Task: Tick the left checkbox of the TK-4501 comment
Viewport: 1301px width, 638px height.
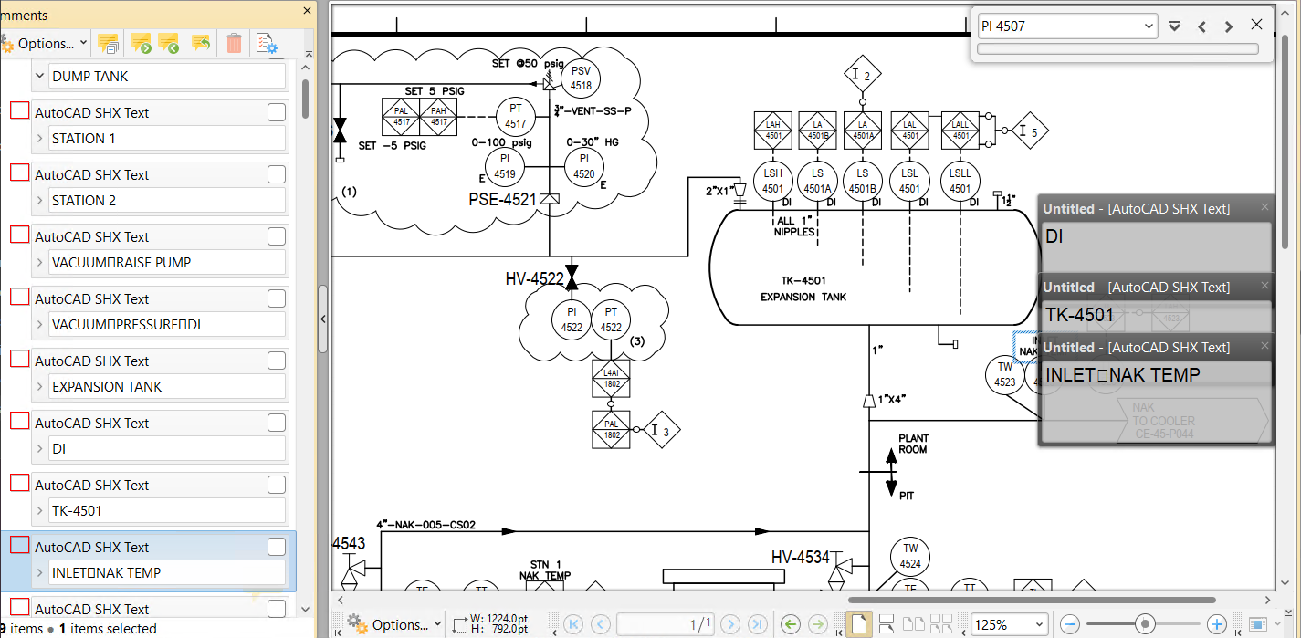Action: [19, 483]
